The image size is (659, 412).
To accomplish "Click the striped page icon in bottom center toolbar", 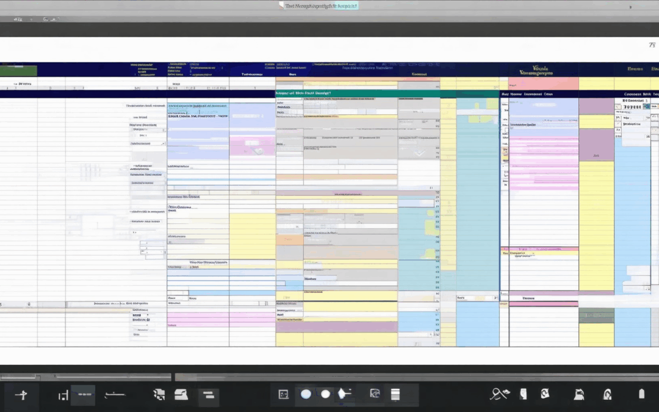I will pos(395,394).
